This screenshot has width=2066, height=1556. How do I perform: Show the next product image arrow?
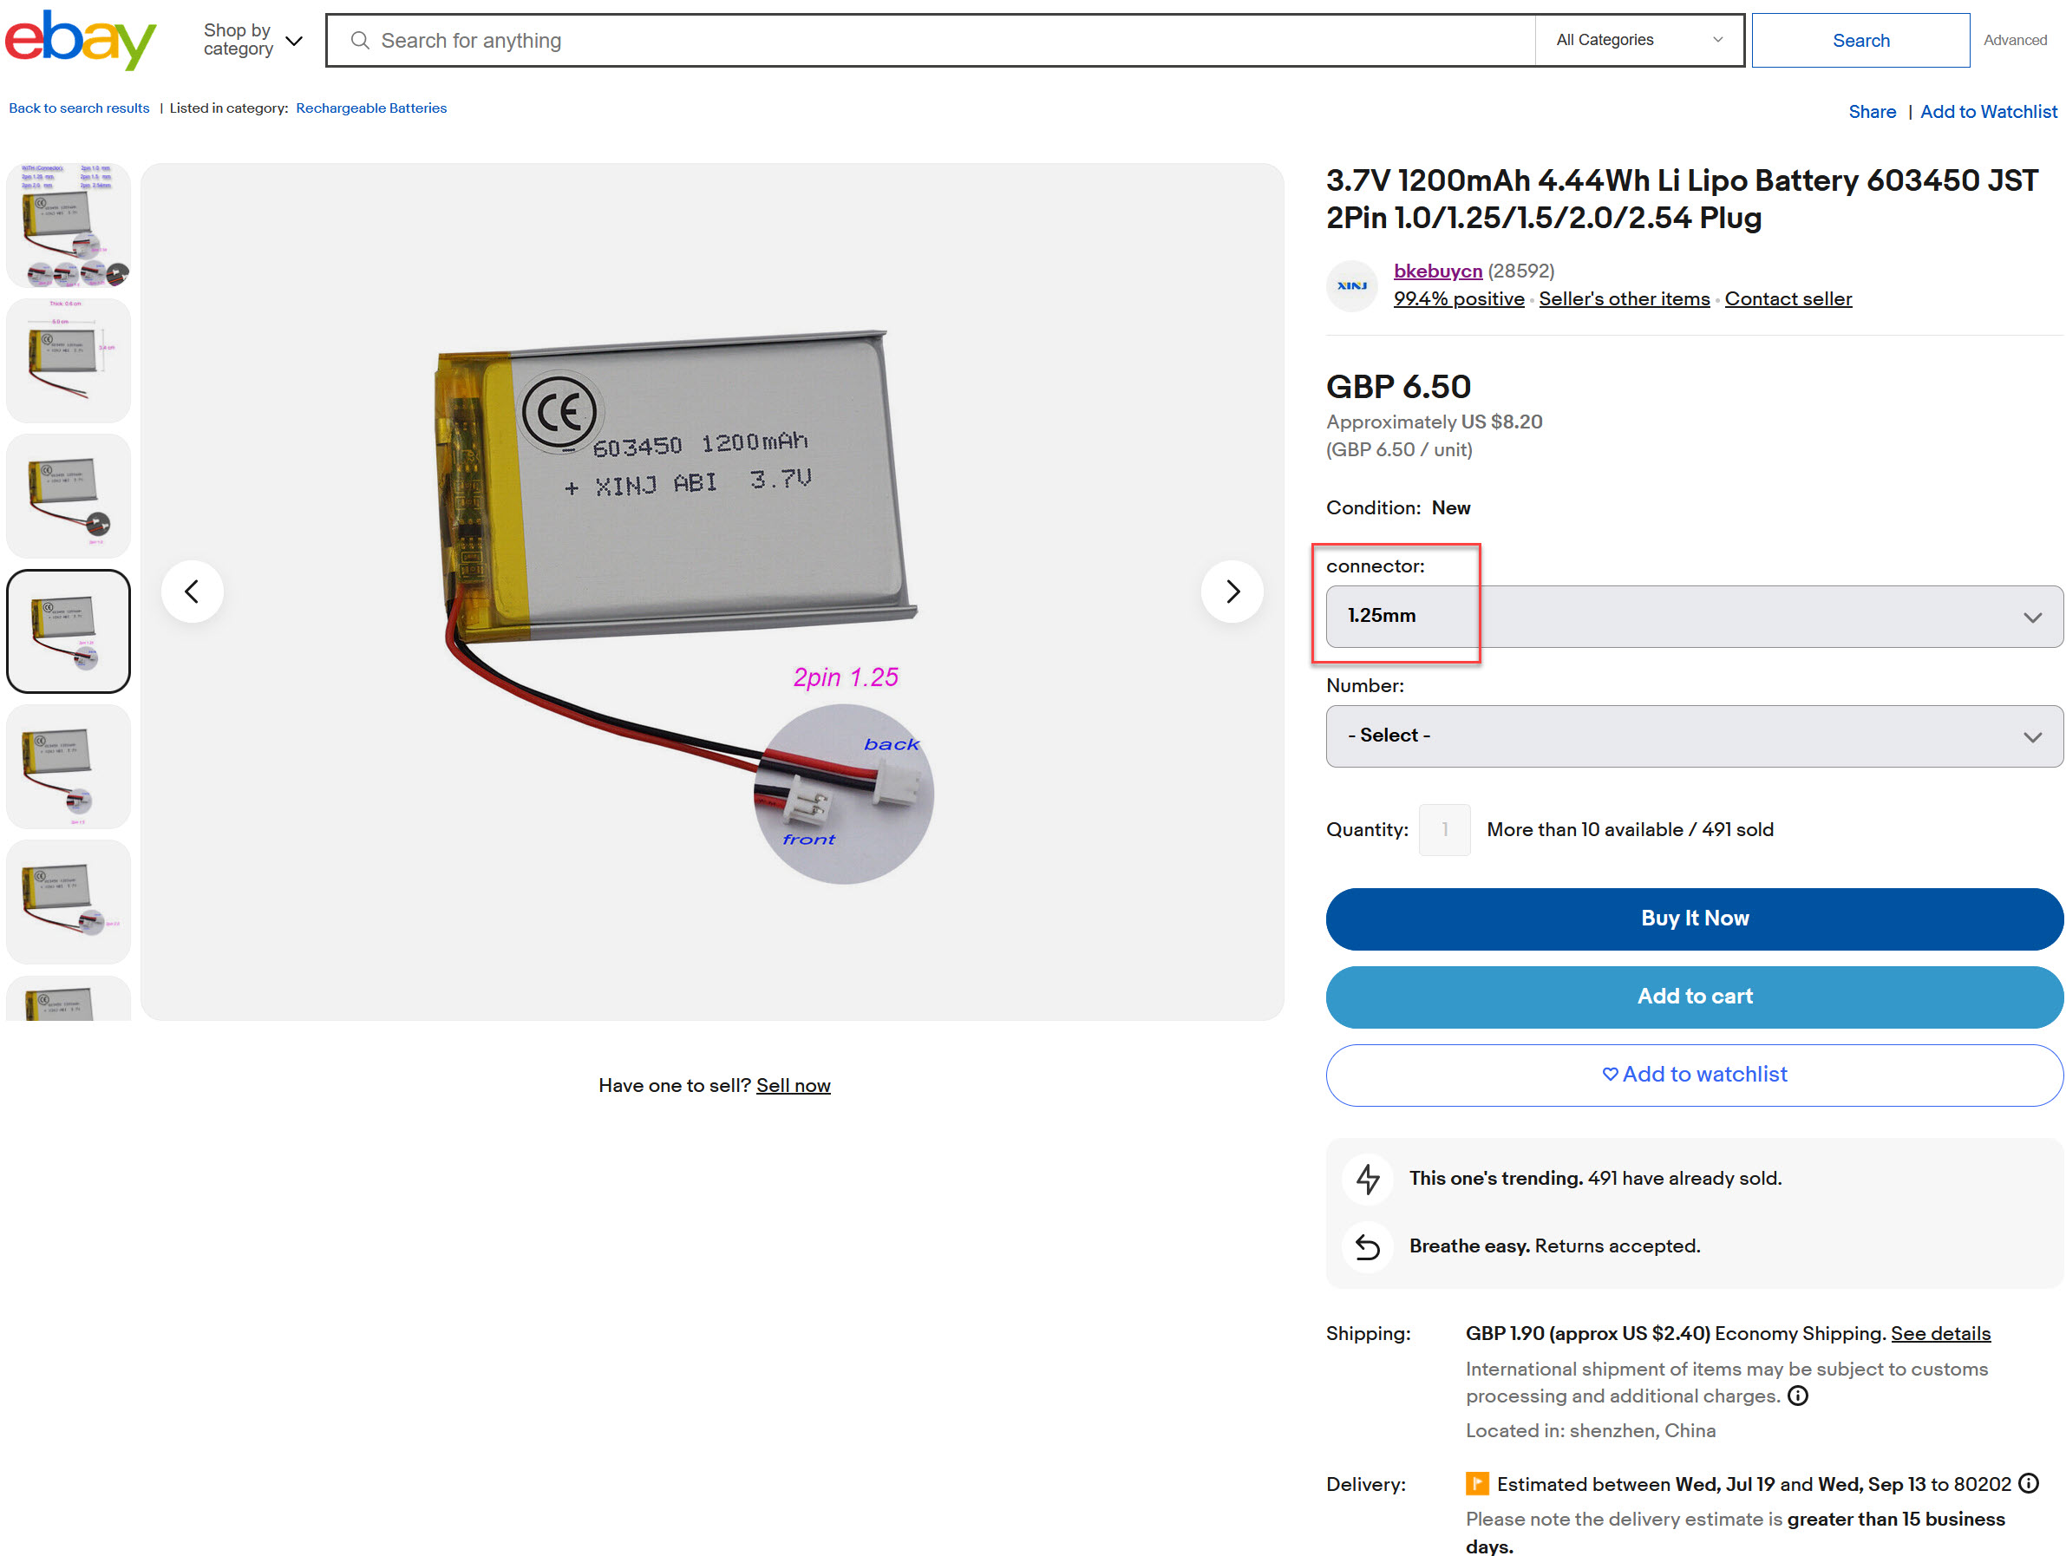tap(1232, 592)
